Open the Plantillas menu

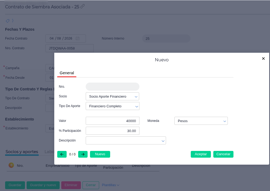pyautogui.click(x=110, y=185)
